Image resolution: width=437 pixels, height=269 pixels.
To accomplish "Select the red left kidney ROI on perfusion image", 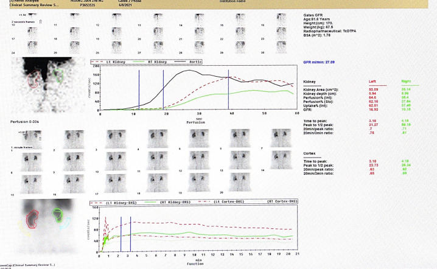I will tap(34, 79).
